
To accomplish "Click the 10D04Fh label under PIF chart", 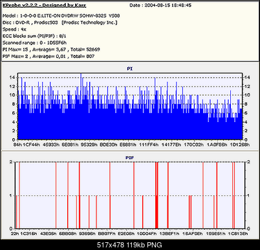I will click(147, 234).
